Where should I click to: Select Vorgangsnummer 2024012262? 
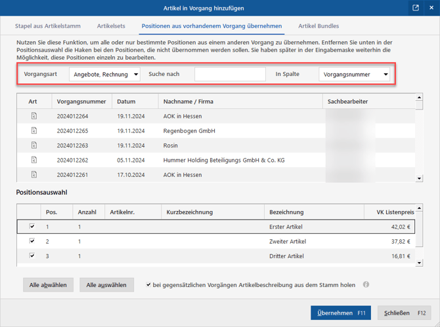click(x=72, y=160)
